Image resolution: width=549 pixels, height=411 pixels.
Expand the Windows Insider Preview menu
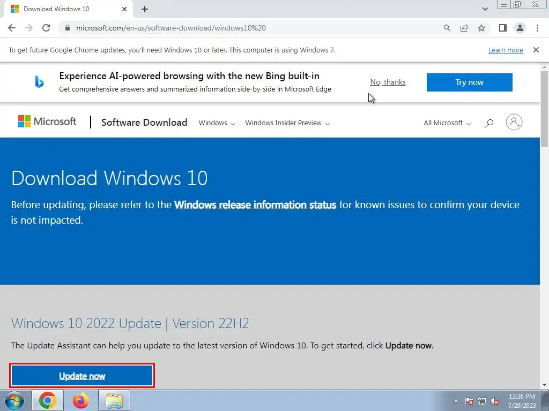[287, 123]
